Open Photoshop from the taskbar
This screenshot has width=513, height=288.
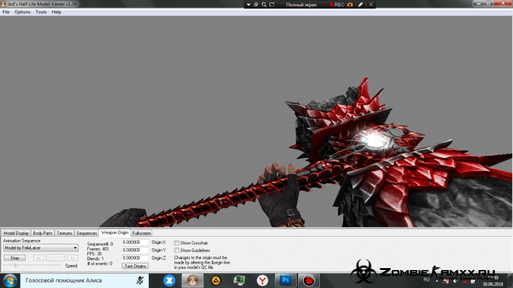coord(285,280)
